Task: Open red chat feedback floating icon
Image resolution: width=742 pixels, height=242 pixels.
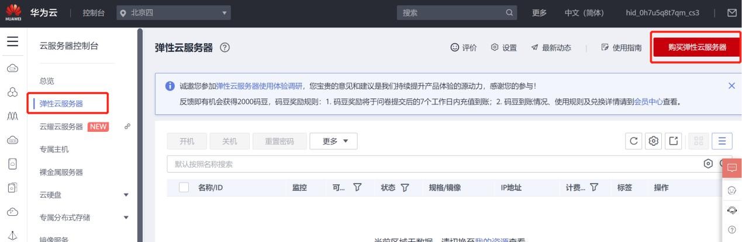Action: coord(733,169)
